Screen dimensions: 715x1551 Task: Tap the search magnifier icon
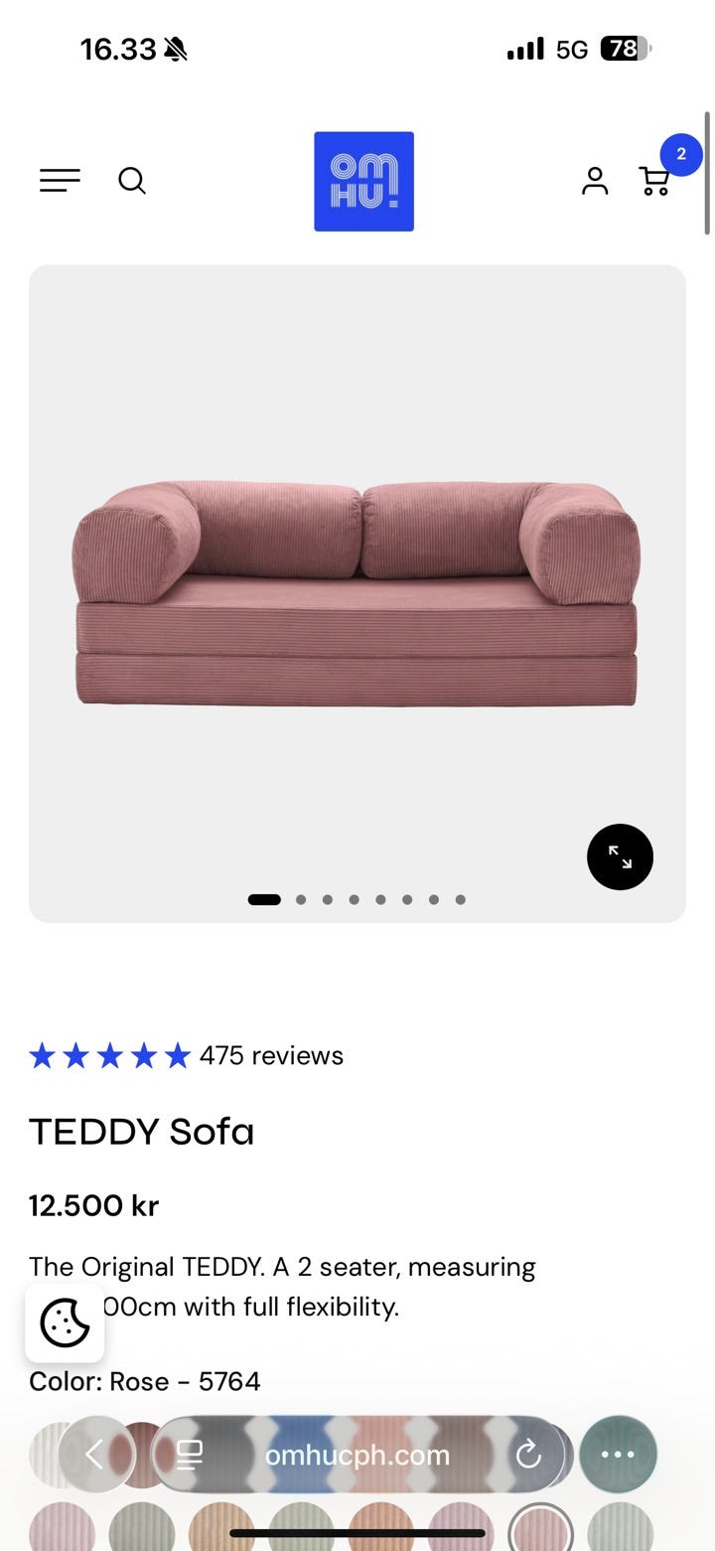(x=132, y=180)
